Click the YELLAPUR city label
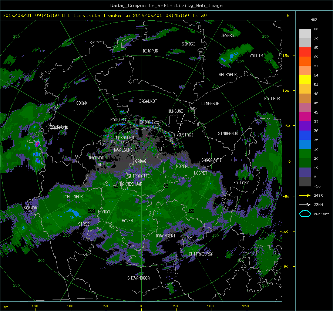The height and width of the screenshot is (311, 333). pos(74,197)
